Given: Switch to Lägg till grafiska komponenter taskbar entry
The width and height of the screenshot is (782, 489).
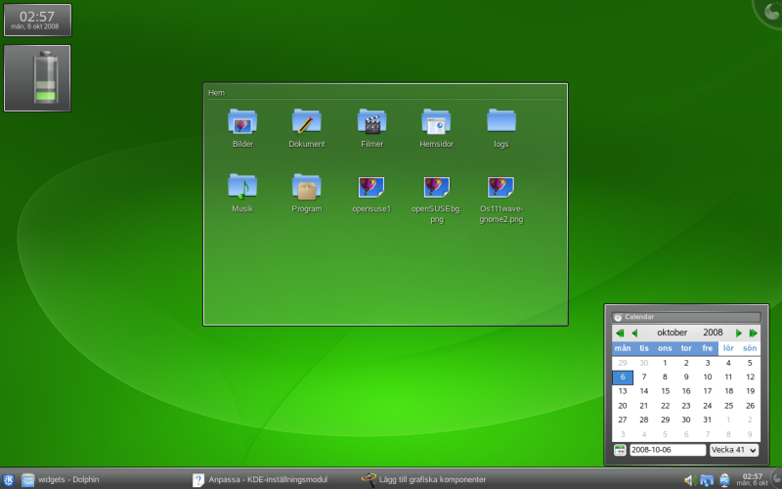Looking at the screenshot, I should pyautogui.click(x=424, y=479).
